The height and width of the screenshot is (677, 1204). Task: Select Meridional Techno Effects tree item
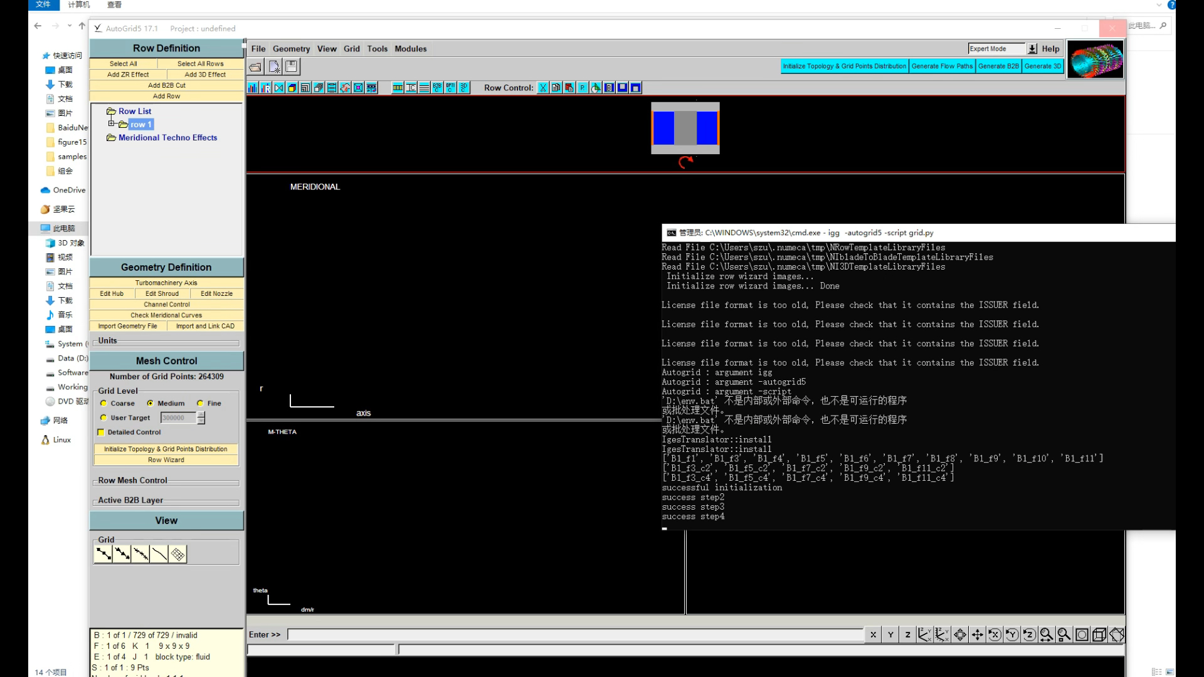pyautogui.click(x=167, y=137)
